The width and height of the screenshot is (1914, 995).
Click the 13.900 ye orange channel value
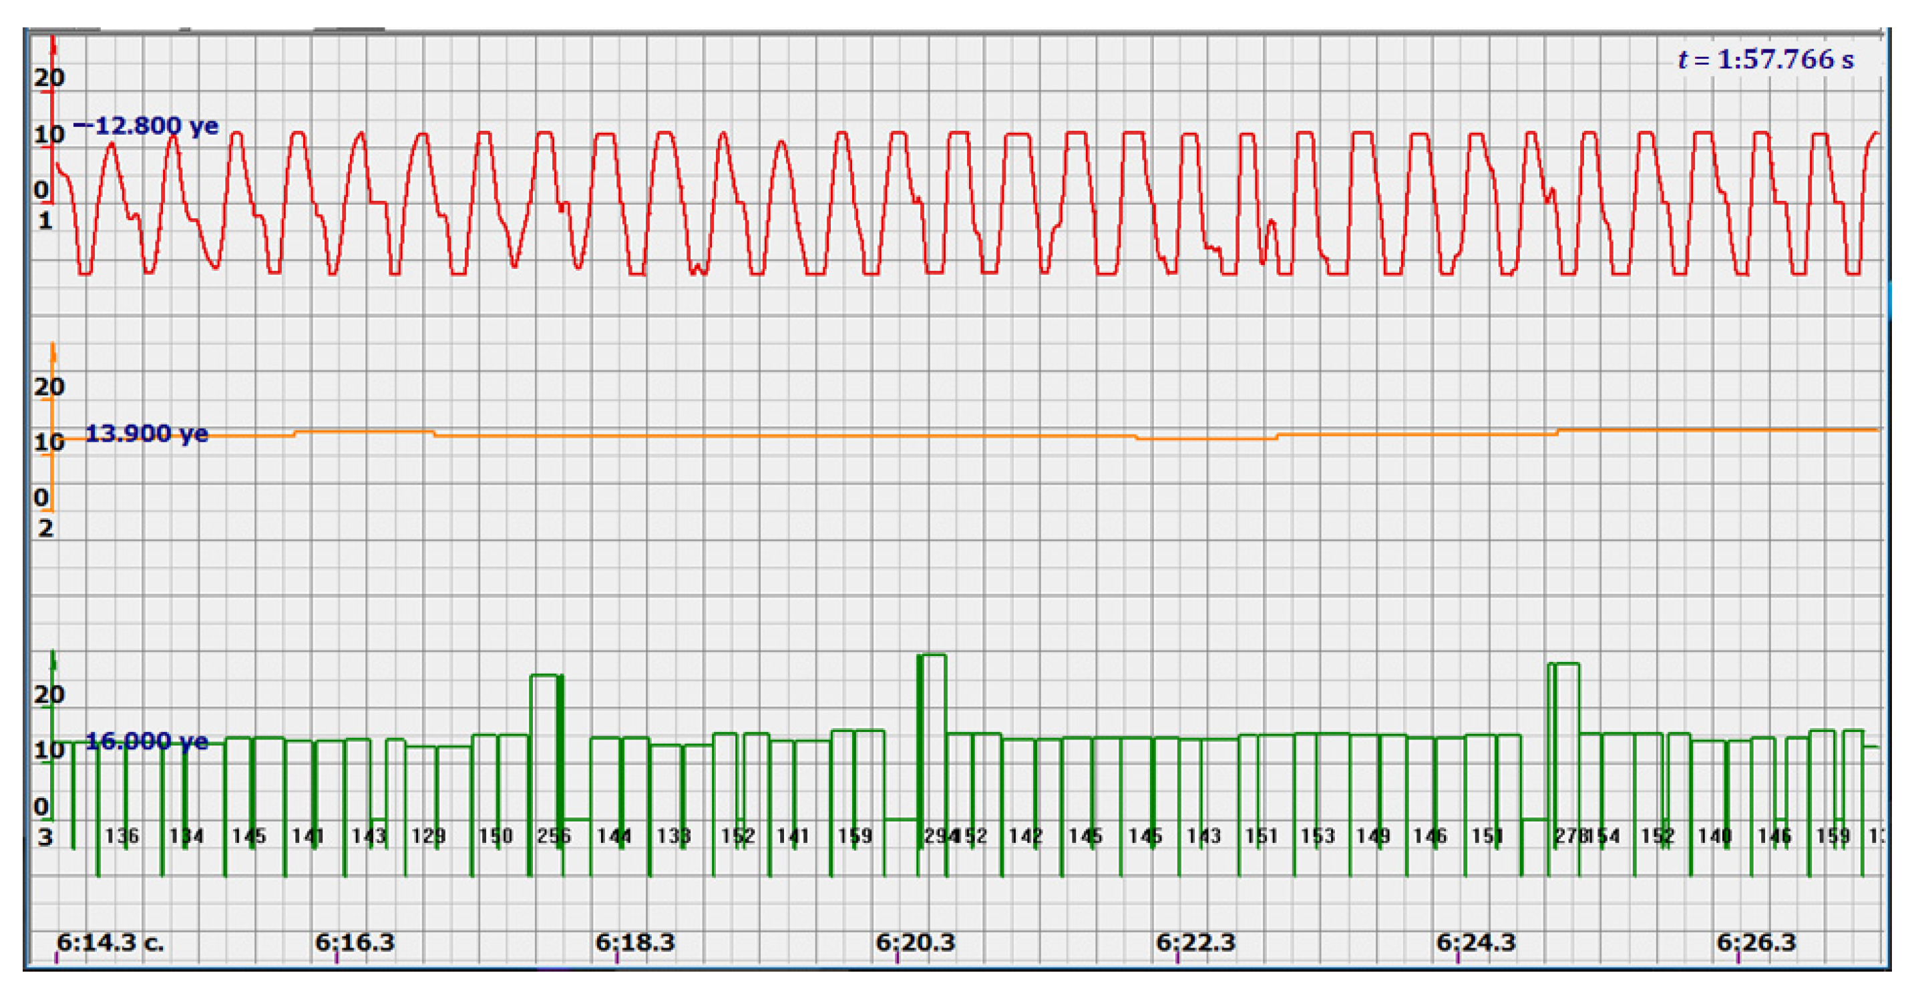[x=146, y=433]
